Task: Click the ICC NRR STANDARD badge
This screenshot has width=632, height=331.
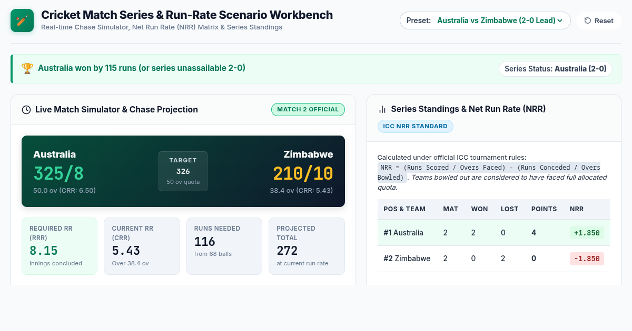Action: click(416, 126)
